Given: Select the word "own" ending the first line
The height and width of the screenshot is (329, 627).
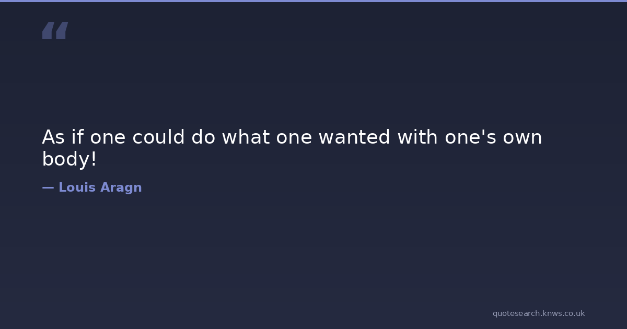Looking at the screenshot, I should [x=522, y=137].
